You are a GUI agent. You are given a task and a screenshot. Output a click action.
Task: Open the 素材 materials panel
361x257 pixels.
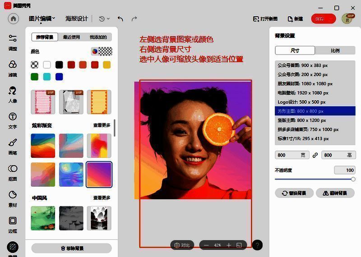[13, 199]
